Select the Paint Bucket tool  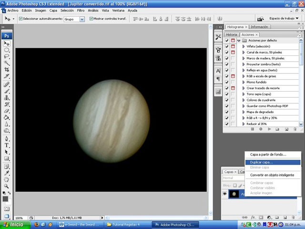7,117
